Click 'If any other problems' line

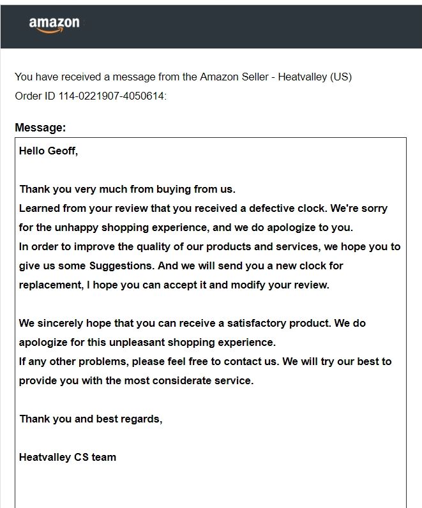[205, 361]
